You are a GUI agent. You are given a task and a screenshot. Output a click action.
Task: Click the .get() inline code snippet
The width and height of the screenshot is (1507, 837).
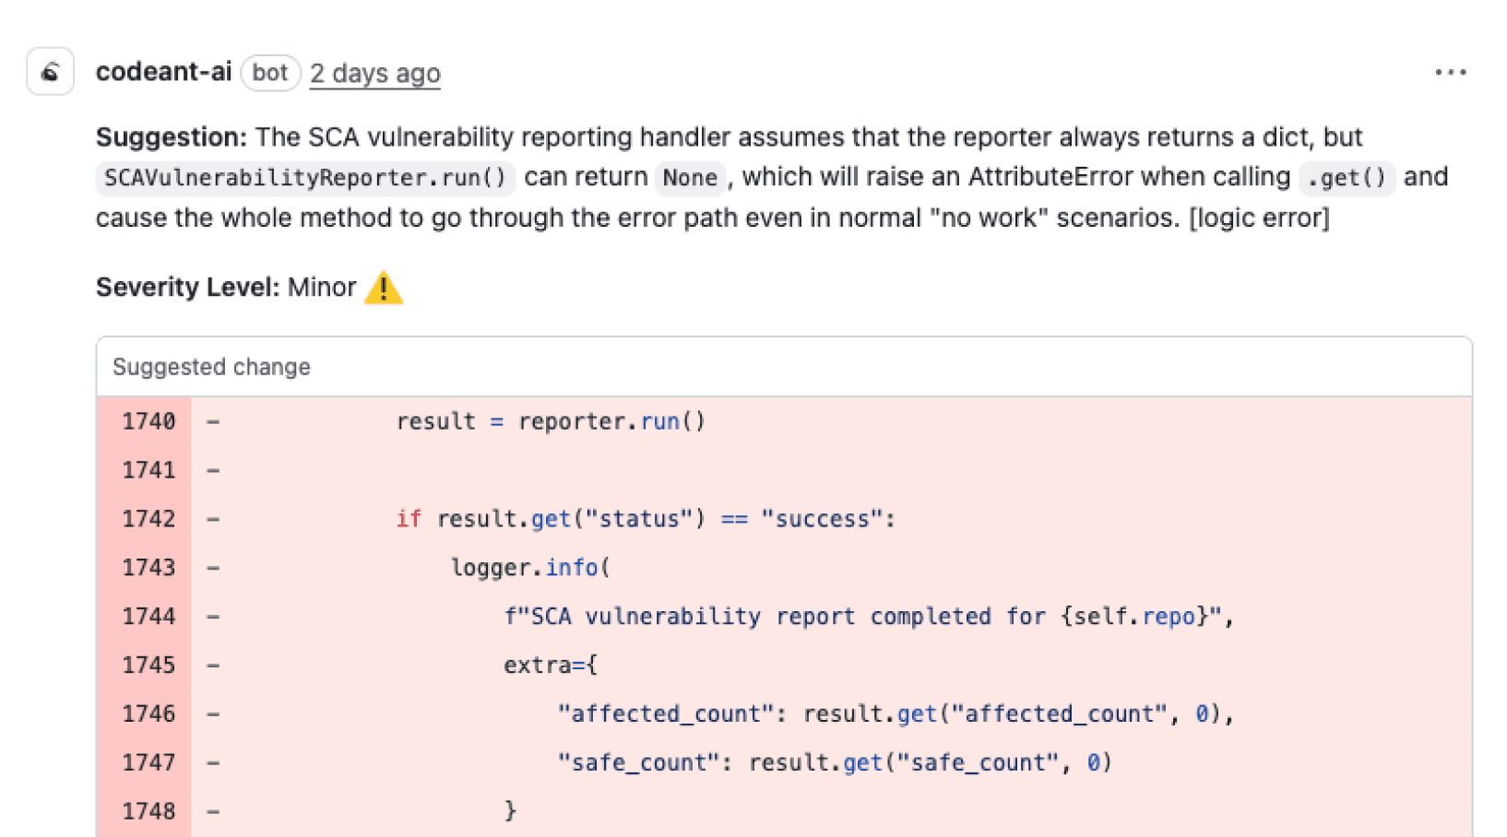click(1347, 177)
